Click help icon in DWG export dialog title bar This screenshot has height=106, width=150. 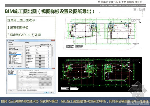51,68
